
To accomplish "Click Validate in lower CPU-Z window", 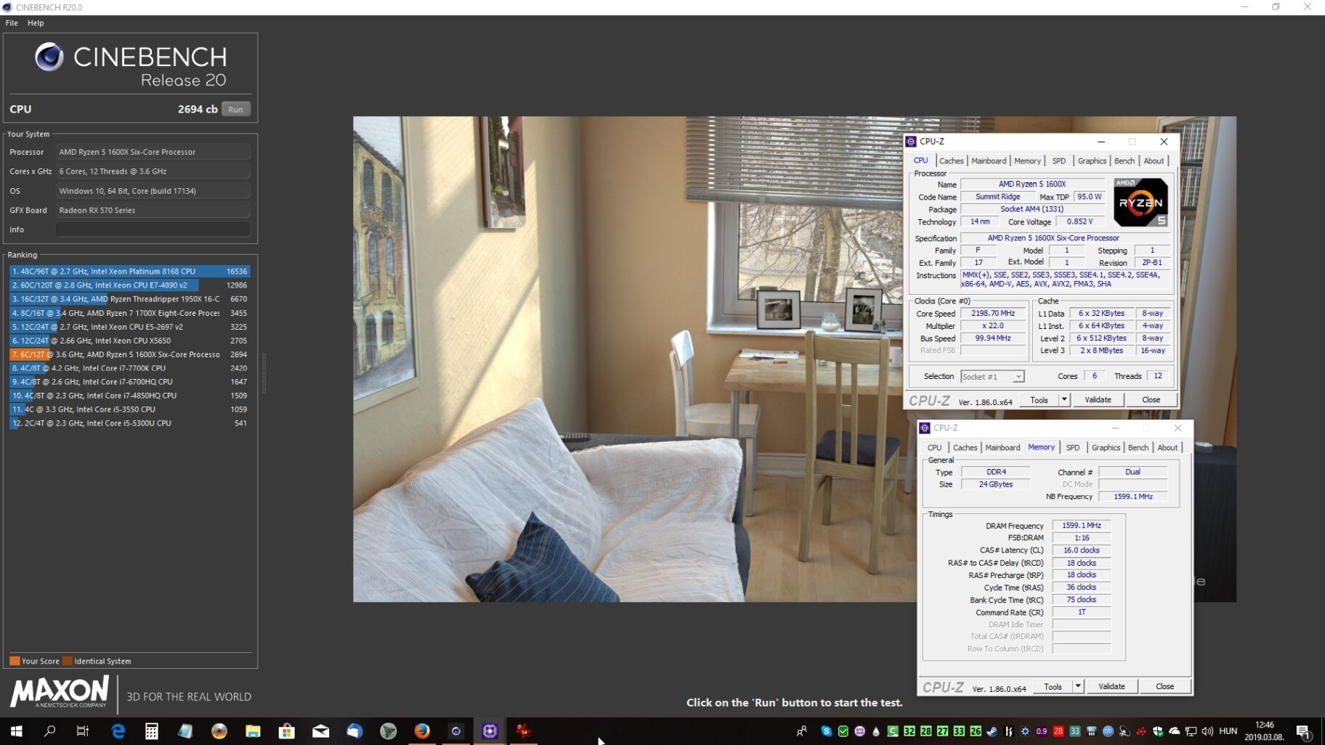I will [x=1111, y=686].
